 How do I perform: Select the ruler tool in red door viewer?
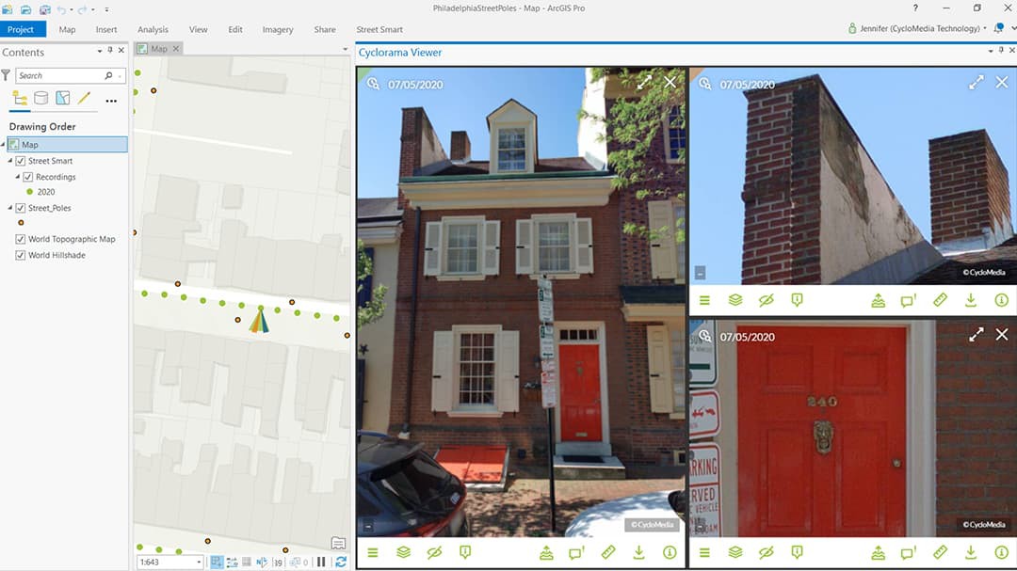[940, 552]
